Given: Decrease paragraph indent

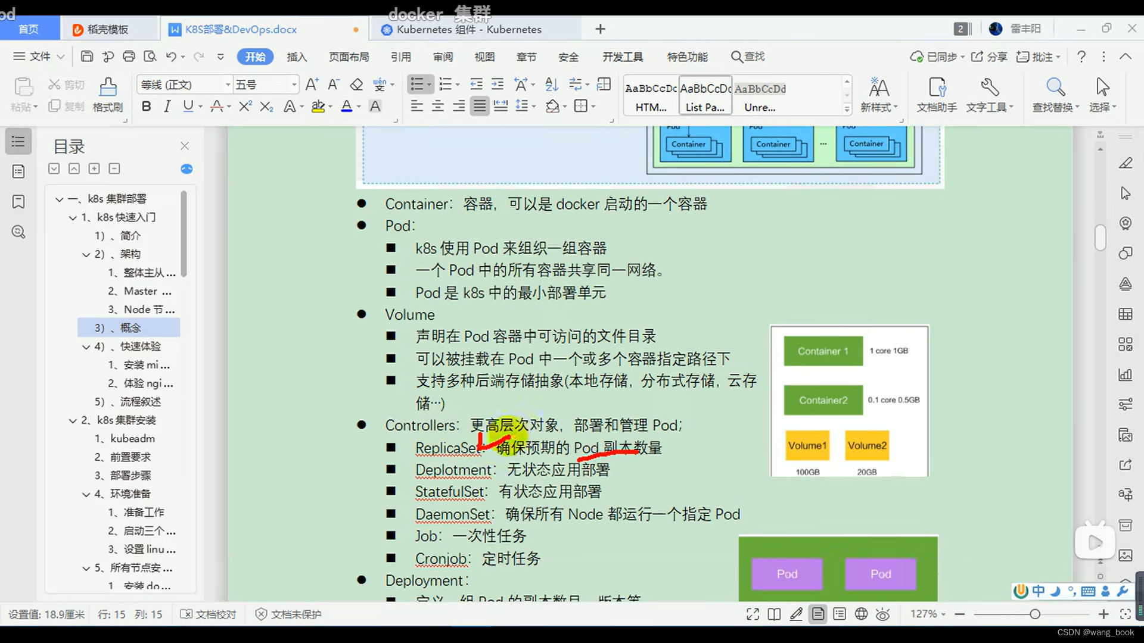Looking at the screenshot, I should coord(476,85).
